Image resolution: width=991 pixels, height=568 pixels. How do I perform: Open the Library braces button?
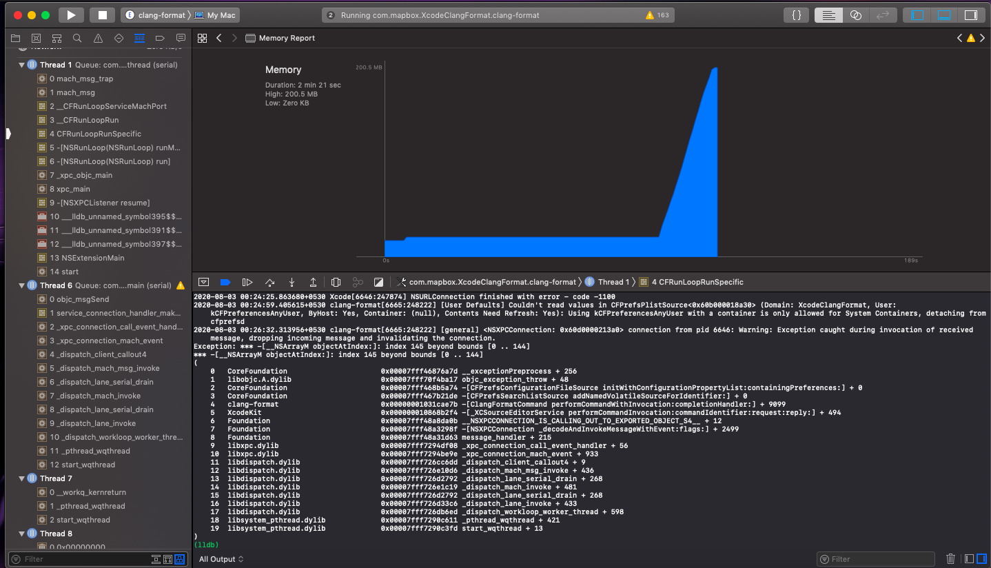[796, 15]
